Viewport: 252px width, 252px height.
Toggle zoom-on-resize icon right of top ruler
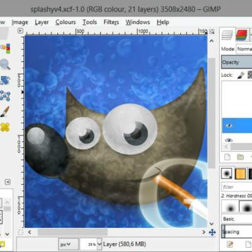(x=212, y=31)
